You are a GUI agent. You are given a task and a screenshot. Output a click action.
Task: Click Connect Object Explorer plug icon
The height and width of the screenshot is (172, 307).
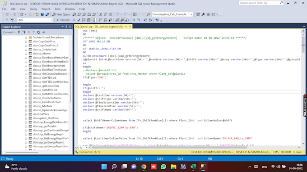[19, 32]
